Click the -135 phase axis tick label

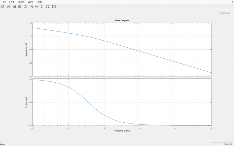click(30, 102)
